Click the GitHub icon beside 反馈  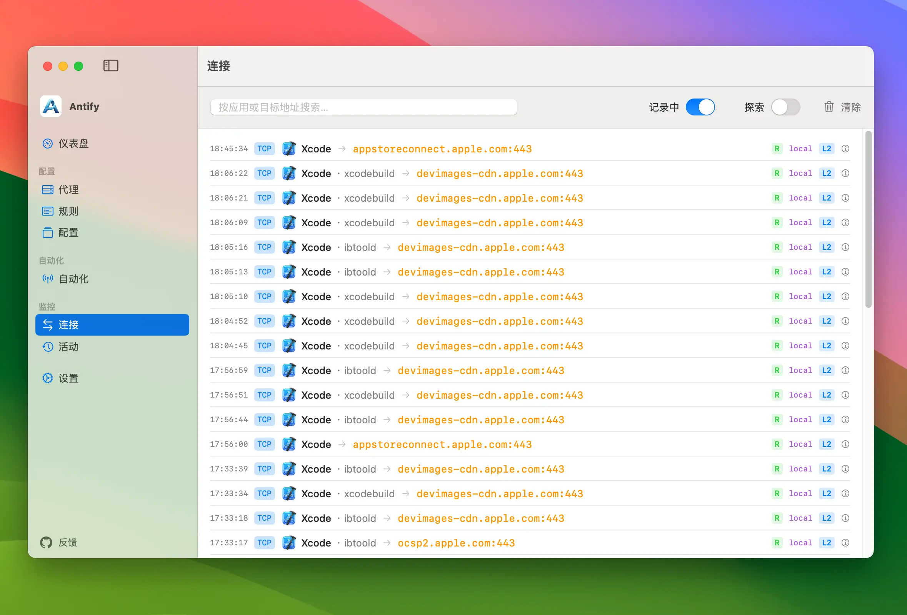tap(46, 542)
